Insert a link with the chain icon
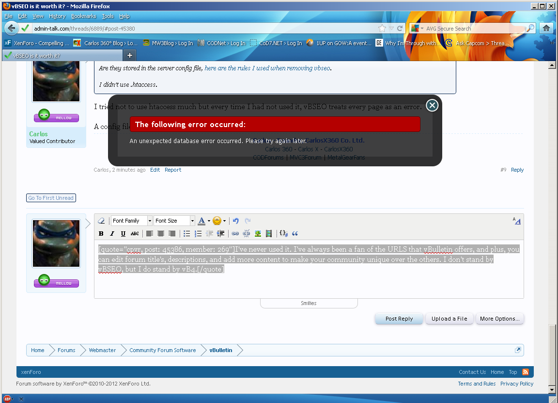Image resolution: width=558 pixels, height=403 pixels. 235,234
